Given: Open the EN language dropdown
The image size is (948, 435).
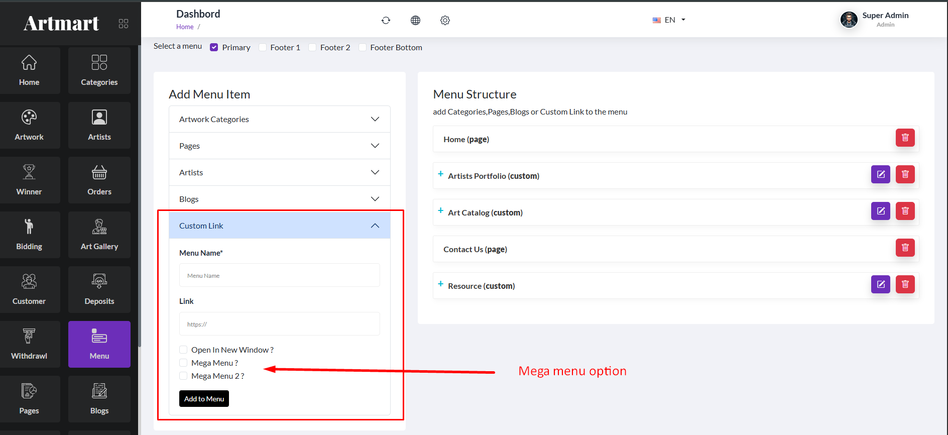Looking at the screenshot, I should pyautogui.click(x=669, y=20).
